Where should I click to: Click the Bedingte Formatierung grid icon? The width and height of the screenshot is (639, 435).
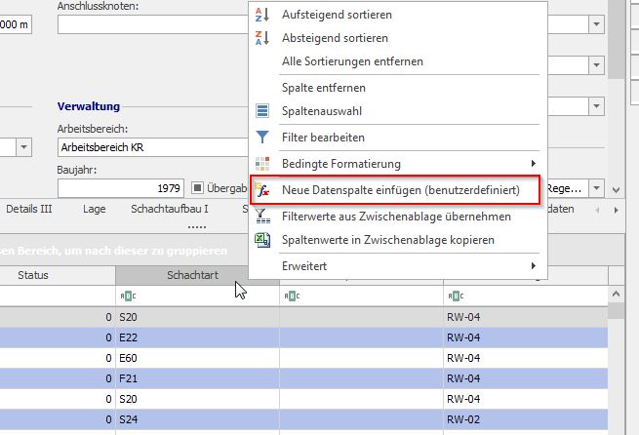pyautogui.click(x=261, y=164)
